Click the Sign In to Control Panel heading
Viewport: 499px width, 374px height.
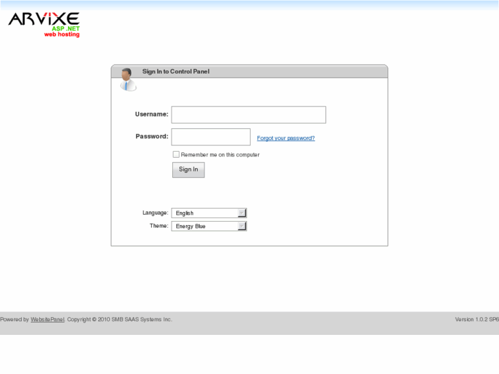tap(176, 71)
